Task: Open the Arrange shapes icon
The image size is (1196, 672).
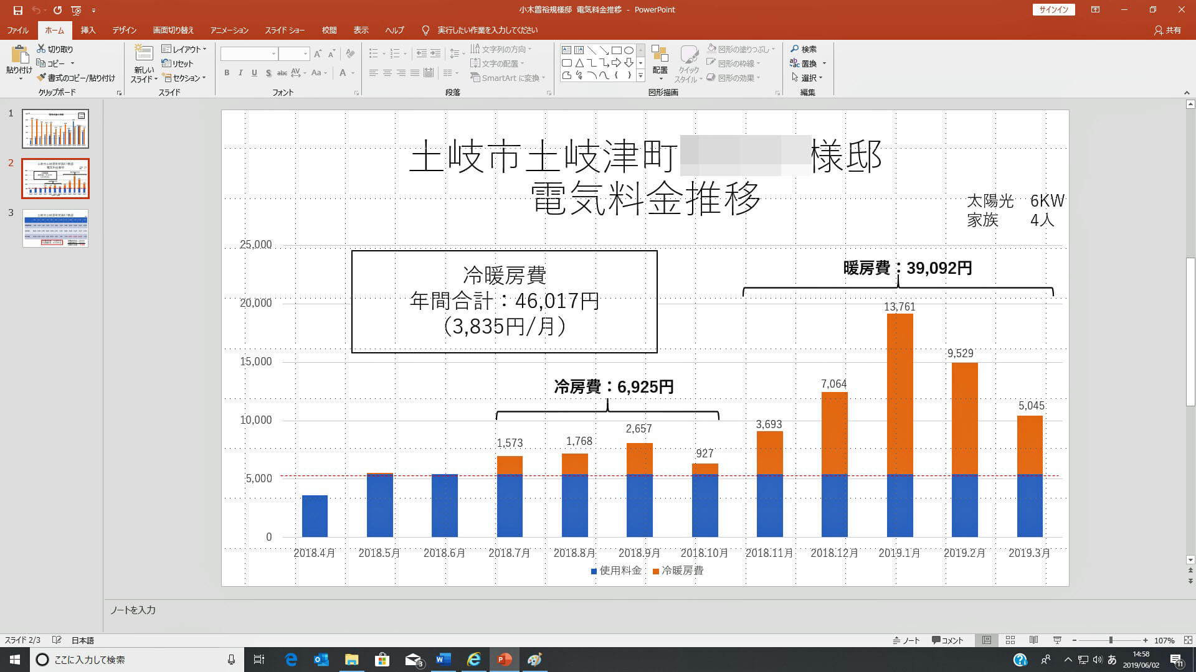Action: [660, 56]
